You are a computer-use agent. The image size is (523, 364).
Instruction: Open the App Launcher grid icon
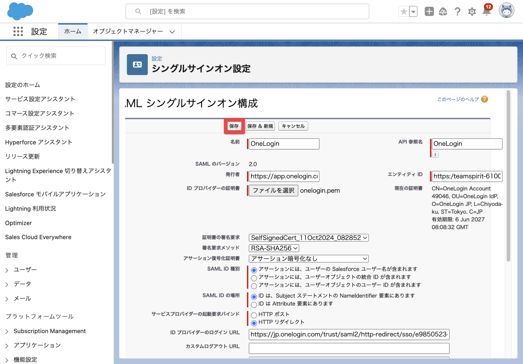pyautogui.click(x=18, y=31)
